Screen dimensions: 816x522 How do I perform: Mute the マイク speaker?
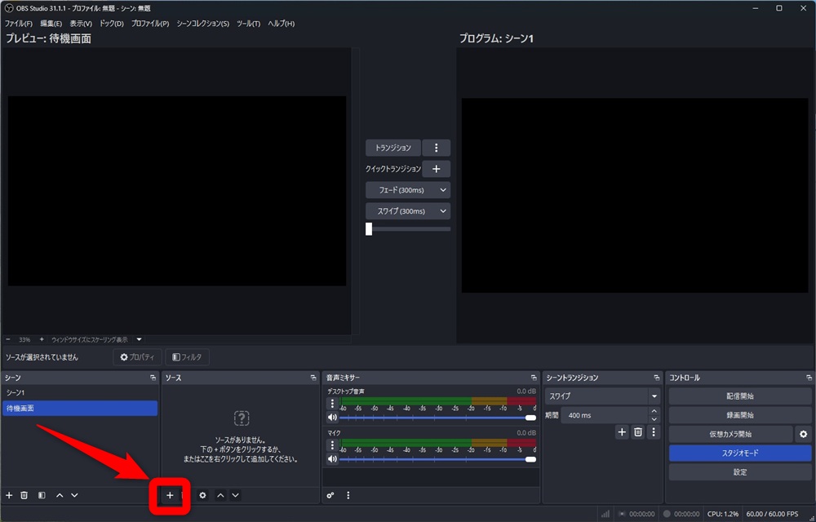pyautogui.click(x=332, y=458)
